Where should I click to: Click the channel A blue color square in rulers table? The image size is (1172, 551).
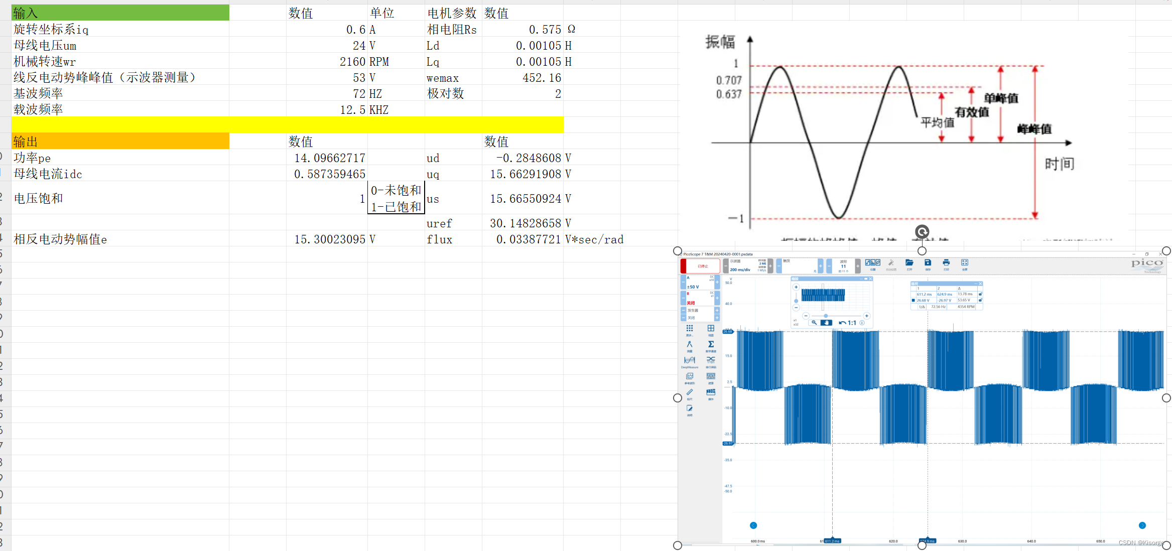click(x=913, y=300)
